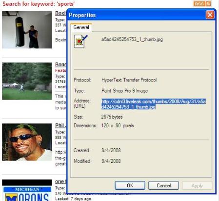The image size is (219, 201).
Task: Open the green lawn video thumbnail
Action: [x=27, y=81]
